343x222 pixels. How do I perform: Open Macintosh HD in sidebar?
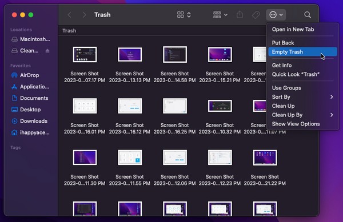31,39
